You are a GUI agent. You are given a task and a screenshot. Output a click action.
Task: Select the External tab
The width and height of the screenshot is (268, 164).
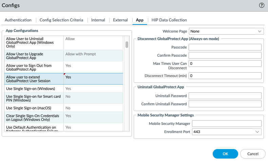click(120, 20)
